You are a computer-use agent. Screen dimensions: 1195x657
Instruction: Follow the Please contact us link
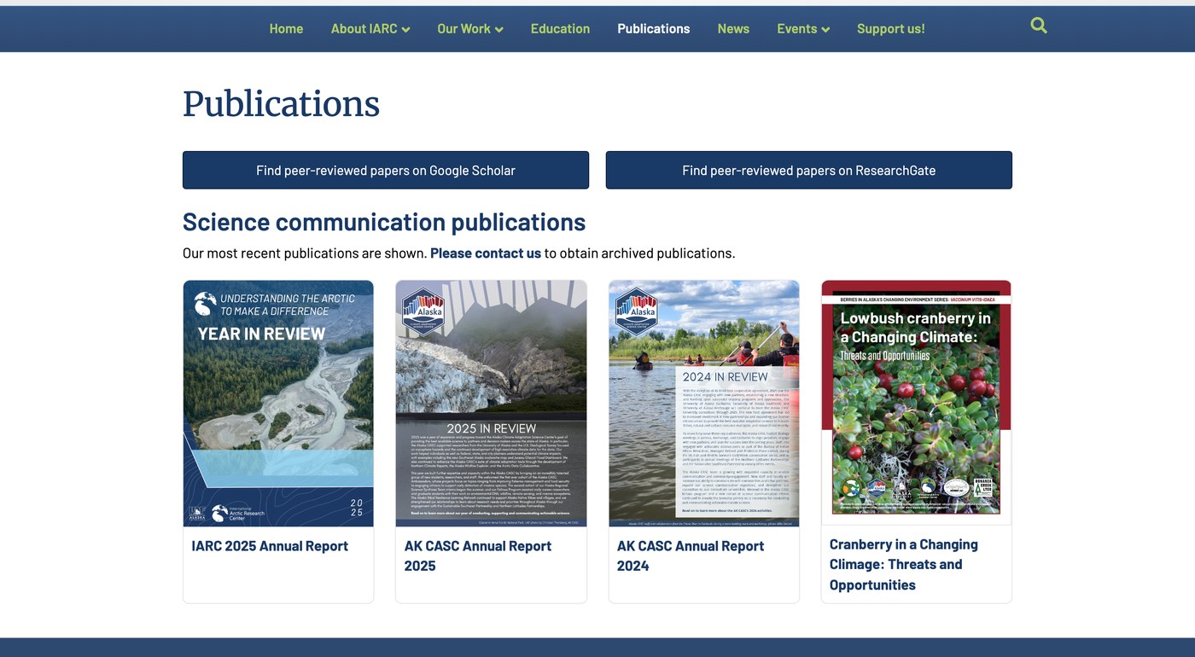[x=486, y=253]
